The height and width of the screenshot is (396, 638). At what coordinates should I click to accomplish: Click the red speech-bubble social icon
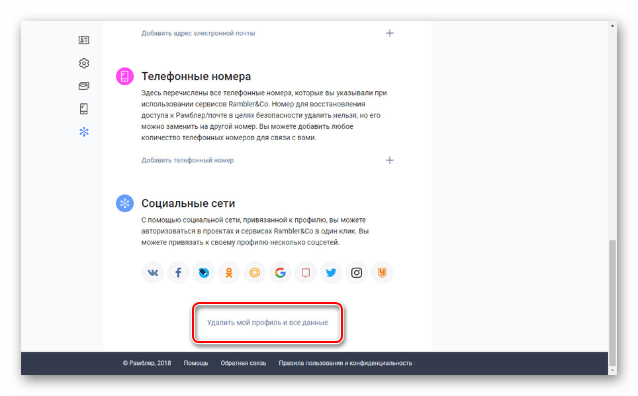pyautogui.click(x=305, y=272)
